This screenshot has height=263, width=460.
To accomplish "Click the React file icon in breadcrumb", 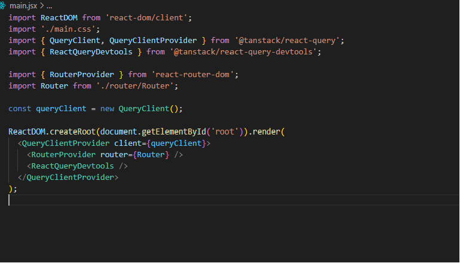I will 2,5.
